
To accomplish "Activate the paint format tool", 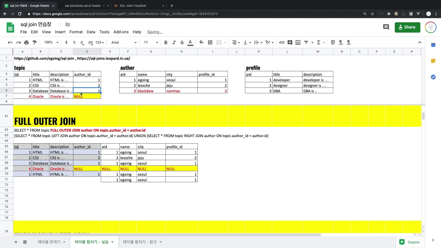I will pyautogui.click(x=34, y=42).
